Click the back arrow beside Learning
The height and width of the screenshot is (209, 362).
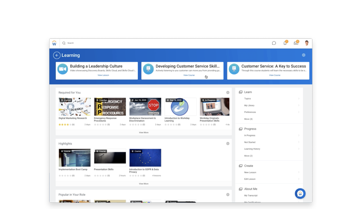[57, 55]
